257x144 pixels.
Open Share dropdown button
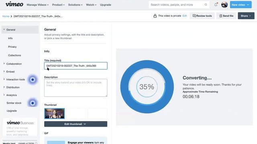click(246, 16)
